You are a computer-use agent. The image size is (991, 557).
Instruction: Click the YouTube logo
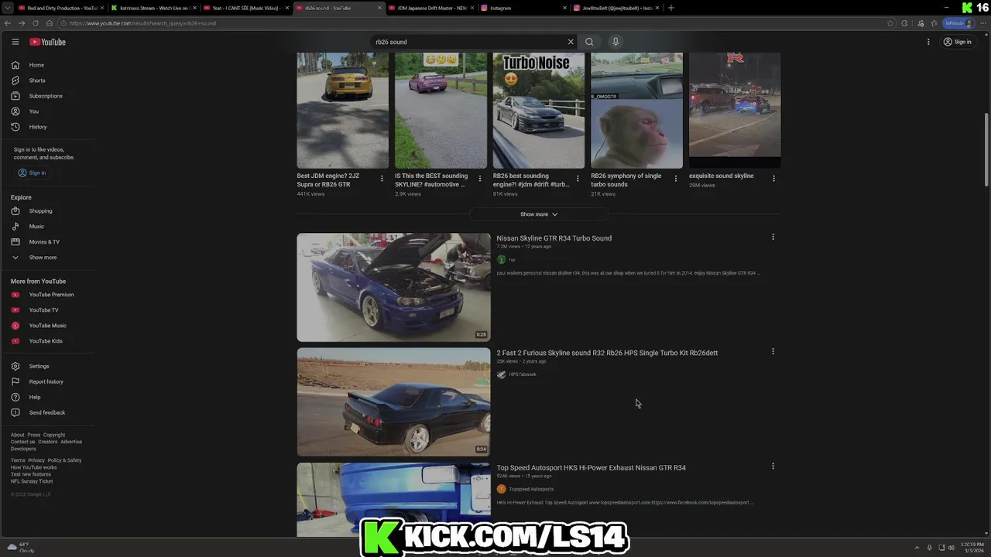pyautogui.click(x=47, y=42)
